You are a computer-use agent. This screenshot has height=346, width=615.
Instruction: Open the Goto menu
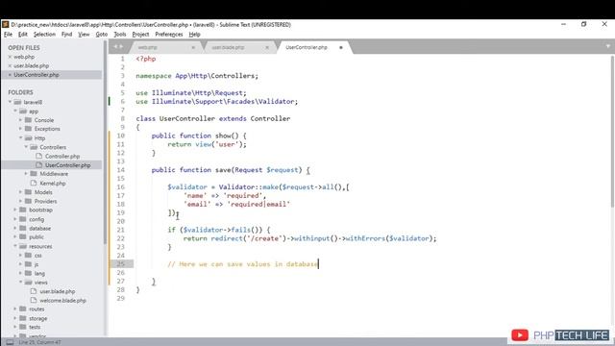pos(102,35)
